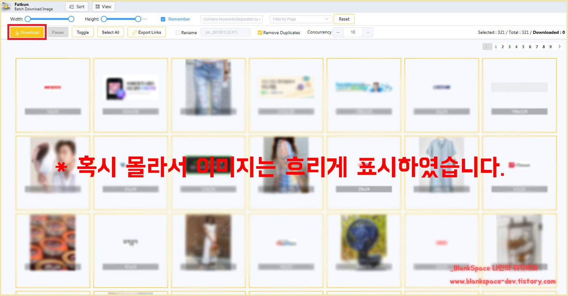Open the Filter by Page dropdown

click(301, 19)
